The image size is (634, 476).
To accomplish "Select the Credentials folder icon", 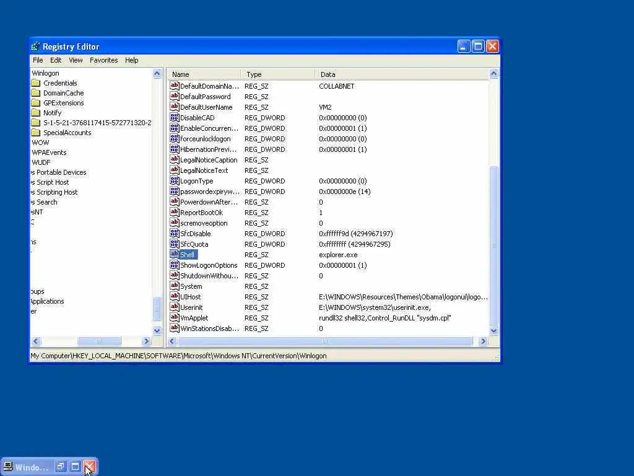I will [35, 83].
